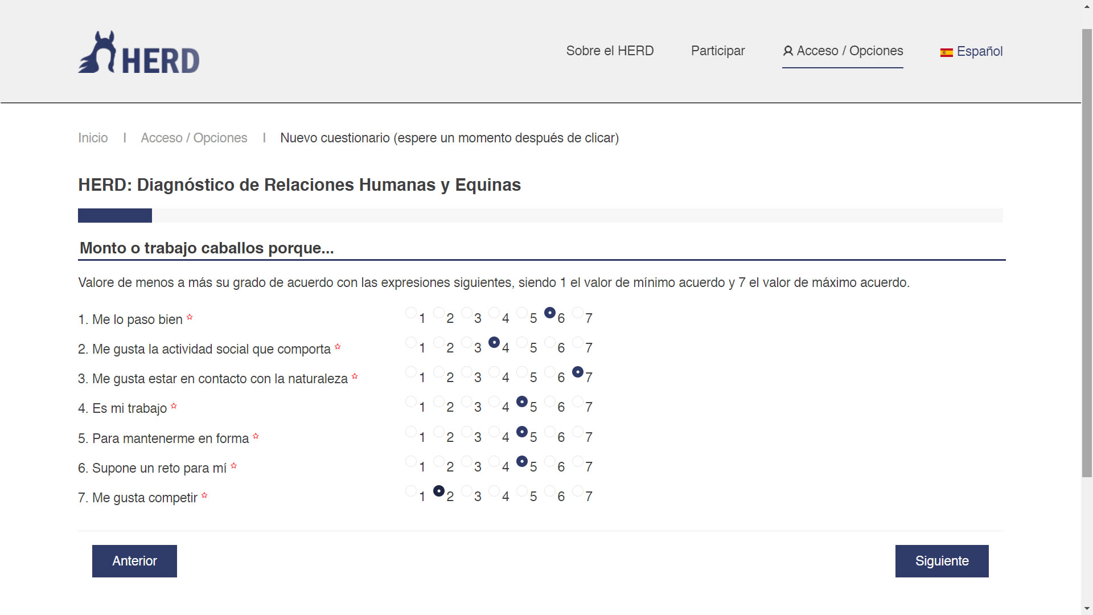Image resolution: width=1093 pixels, height=615 pixels.
Task: Click the HERD horse logo
Action: tap(138, 52)
